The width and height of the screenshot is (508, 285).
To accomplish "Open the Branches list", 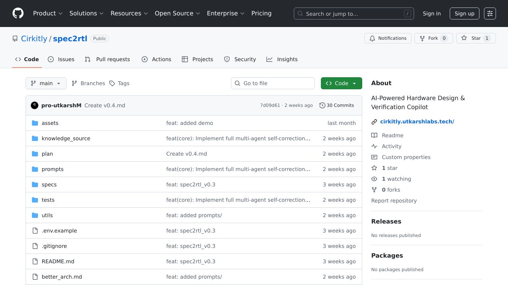I will pos(88,83).
